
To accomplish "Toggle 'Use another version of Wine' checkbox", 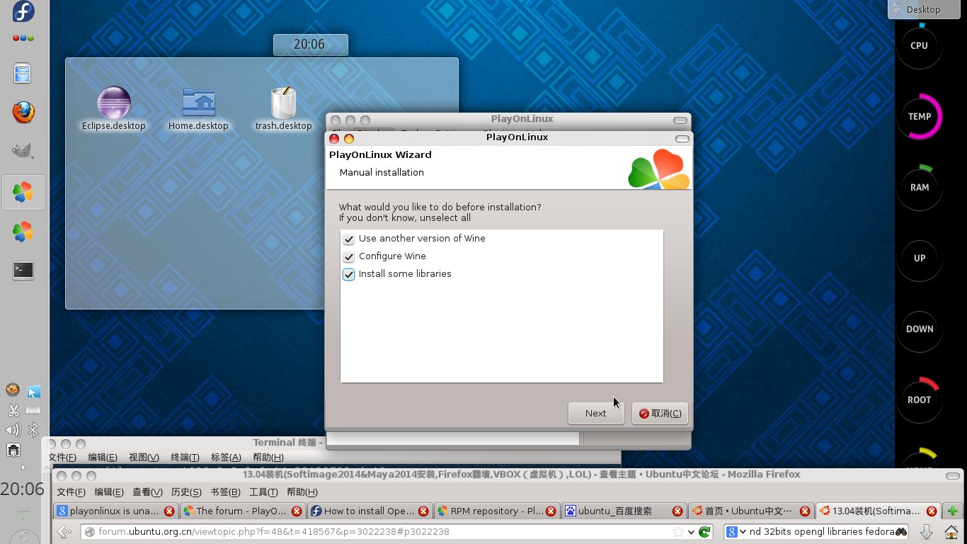I will pos(349,239).
